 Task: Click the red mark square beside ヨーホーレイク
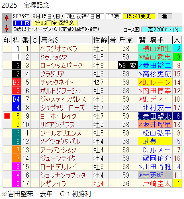click(x=7, y=116)
